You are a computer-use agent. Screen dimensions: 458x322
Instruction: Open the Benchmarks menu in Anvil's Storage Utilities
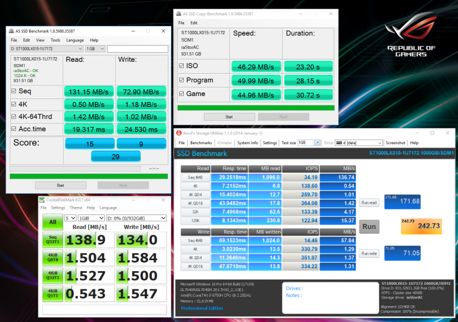point(201,143)
